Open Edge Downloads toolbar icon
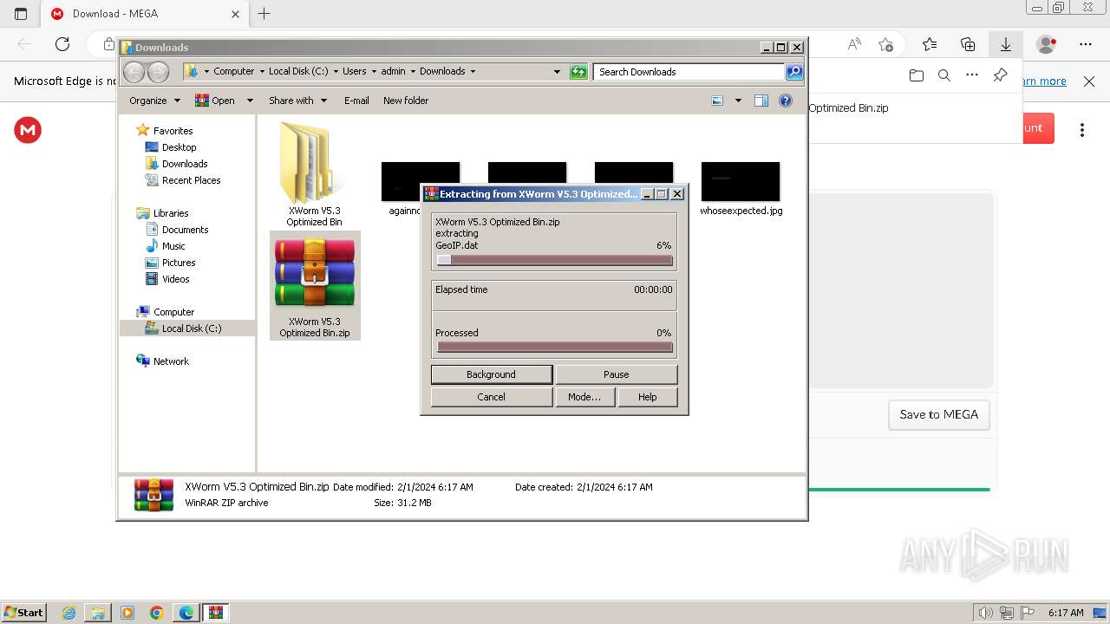This screenshot has height=624, width=1110. point(1006,44)
